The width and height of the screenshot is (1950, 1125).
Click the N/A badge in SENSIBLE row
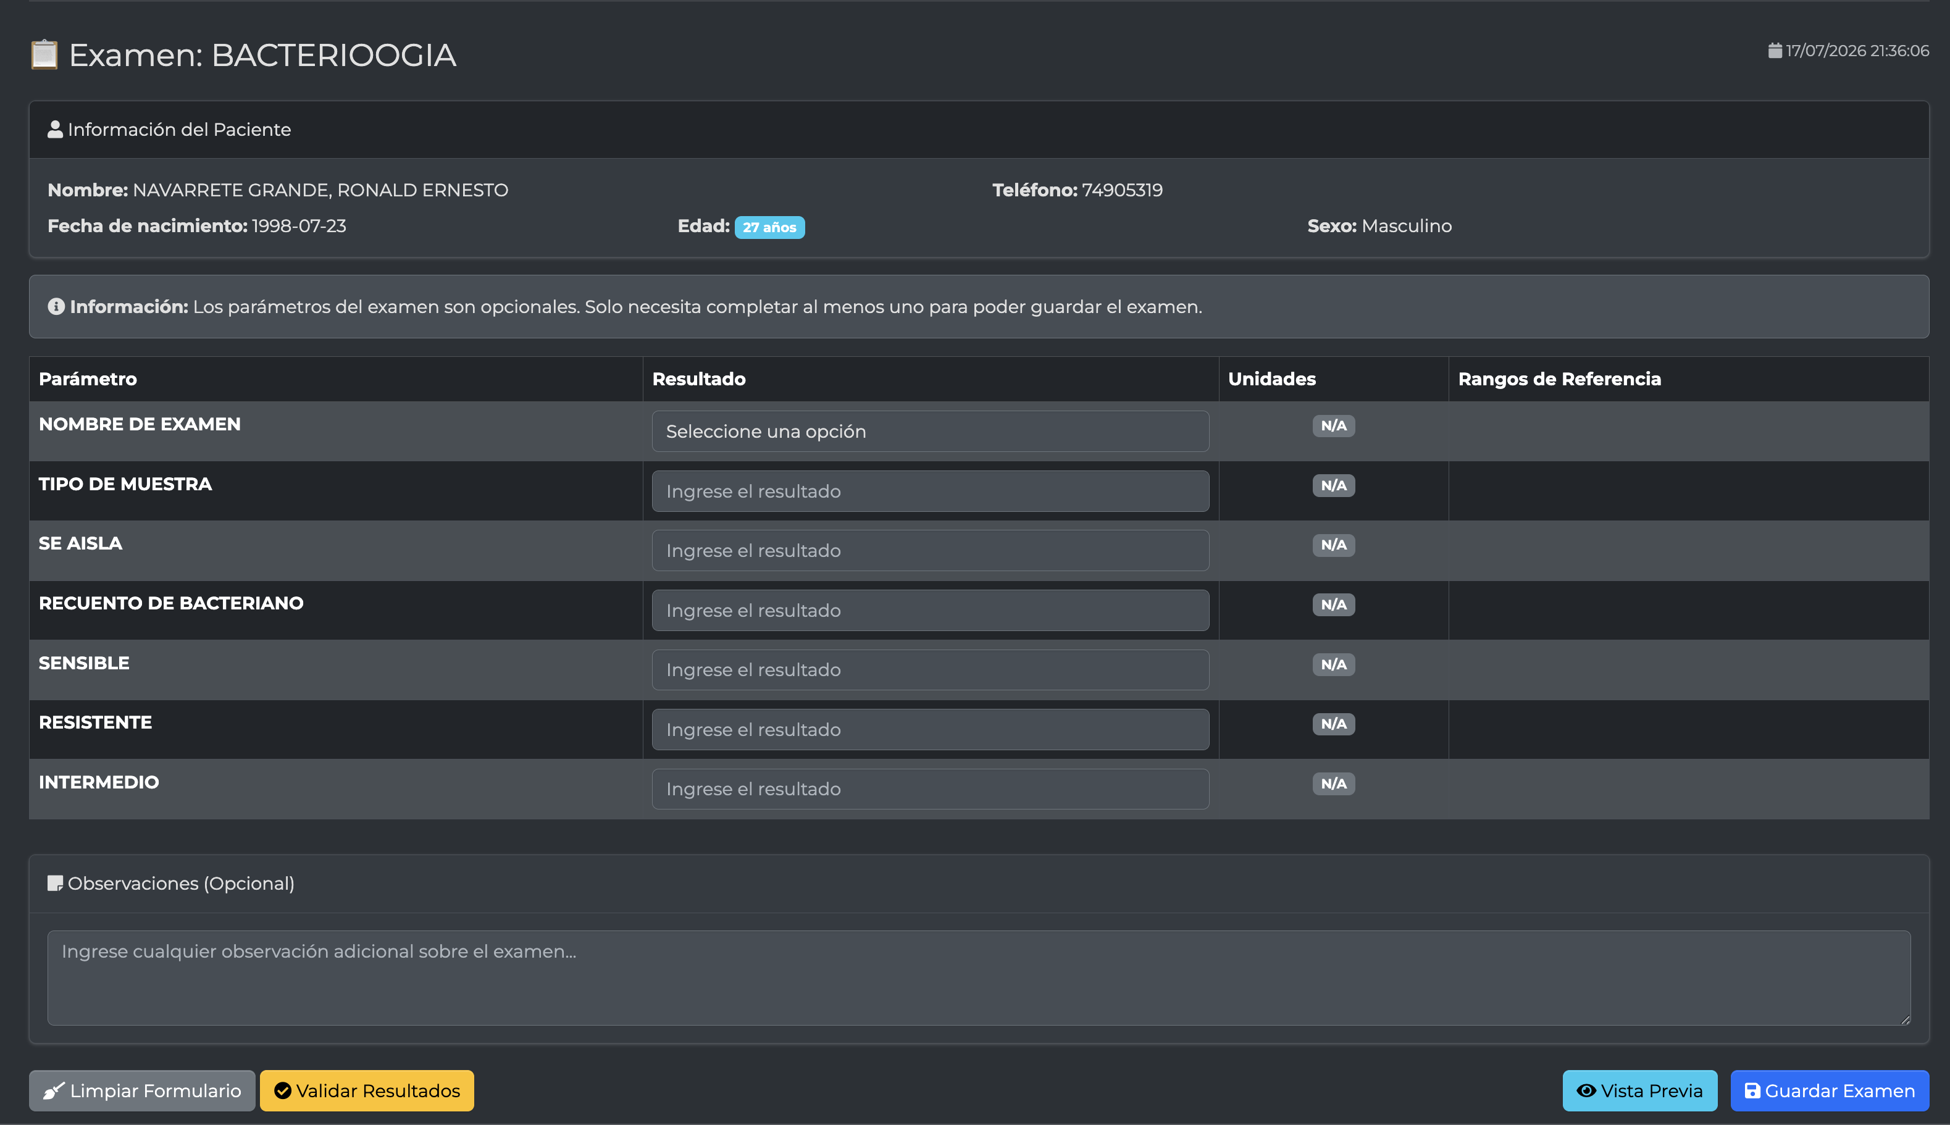pos(1334,664)
